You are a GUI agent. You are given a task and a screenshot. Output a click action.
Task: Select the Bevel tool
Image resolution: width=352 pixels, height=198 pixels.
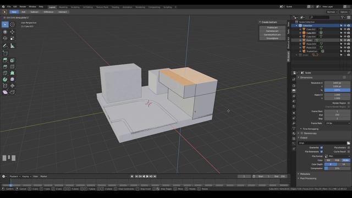point(5,67)
